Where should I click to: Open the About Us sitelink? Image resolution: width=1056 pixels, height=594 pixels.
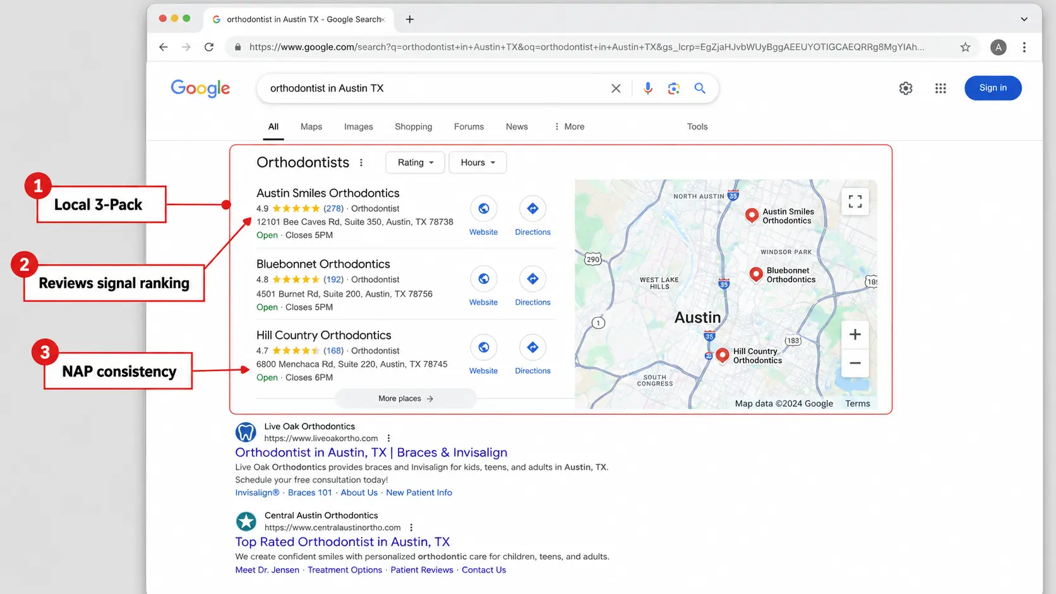[359, 492]
